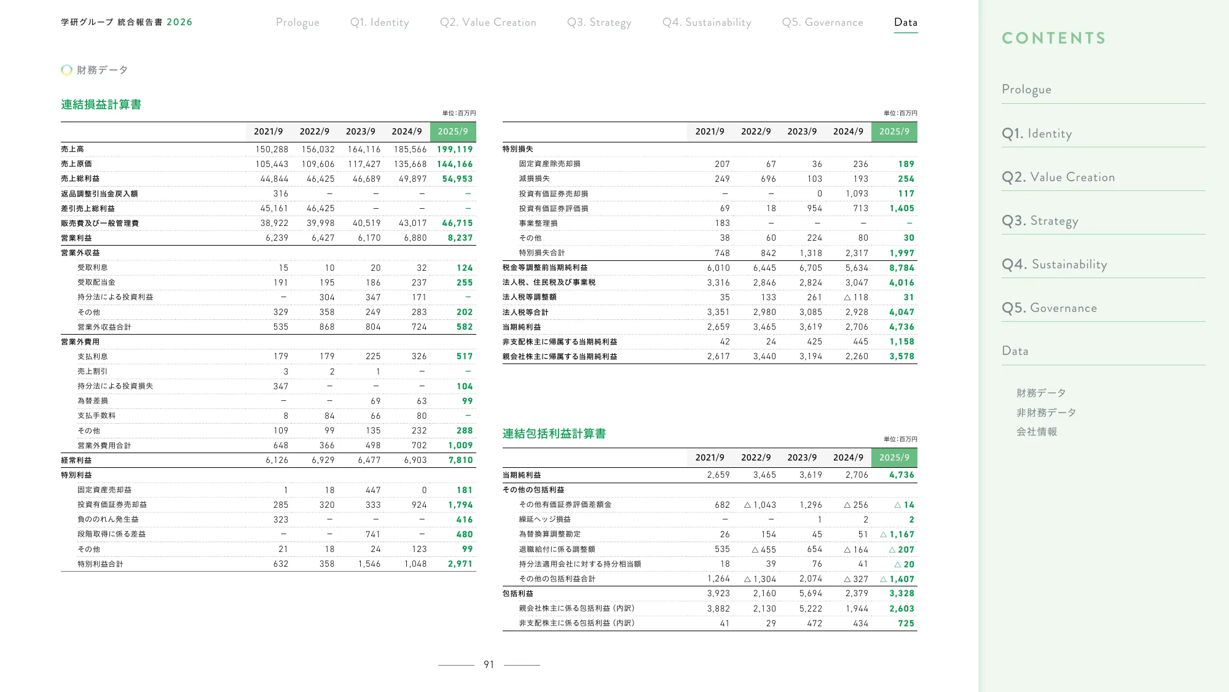Open 非財務データ sub-link in sidebar
The image size is (1229, 692).
pyautogui.click(x=1046, y=413)
